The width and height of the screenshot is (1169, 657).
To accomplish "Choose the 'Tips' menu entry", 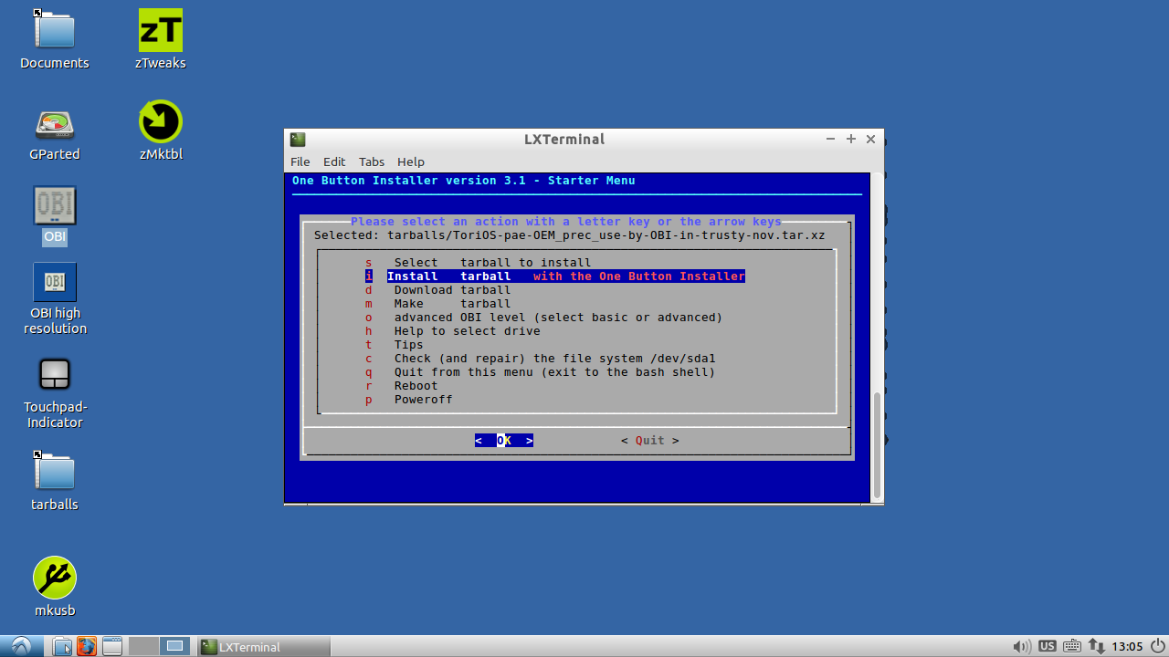I will [395, 345].
